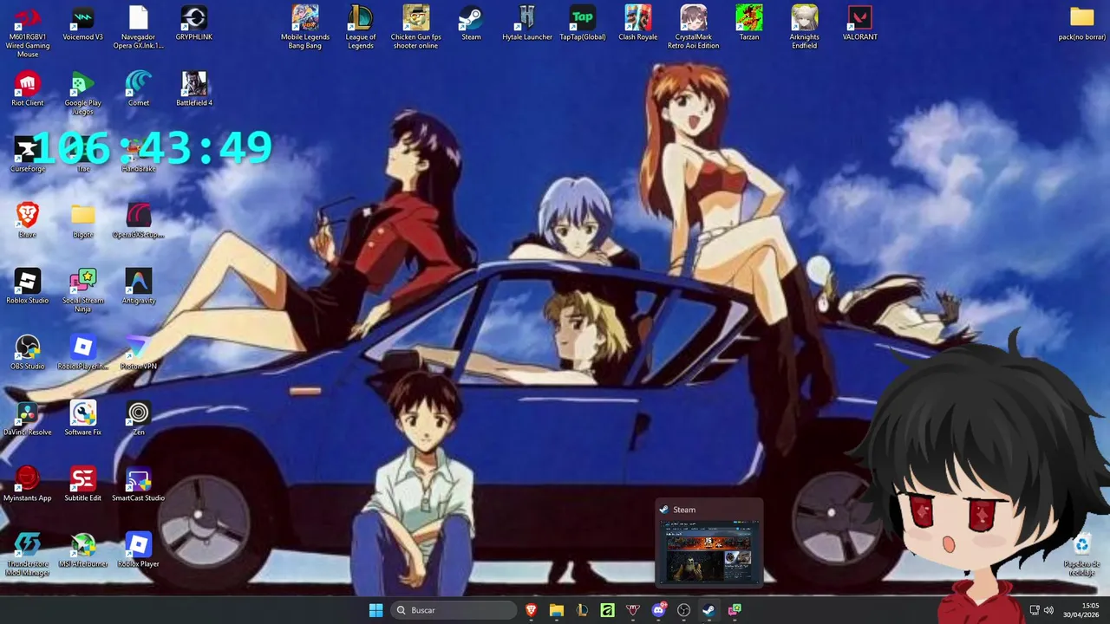Open the HandBrake desktop icon
The image size is (1110, 624).
[x=139, y=156]
